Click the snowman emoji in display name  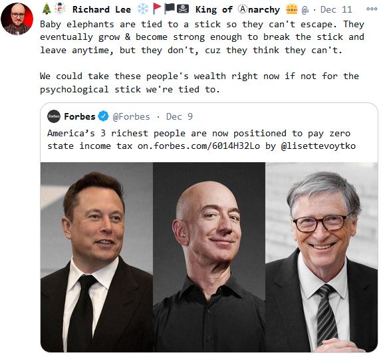point(60,9)
